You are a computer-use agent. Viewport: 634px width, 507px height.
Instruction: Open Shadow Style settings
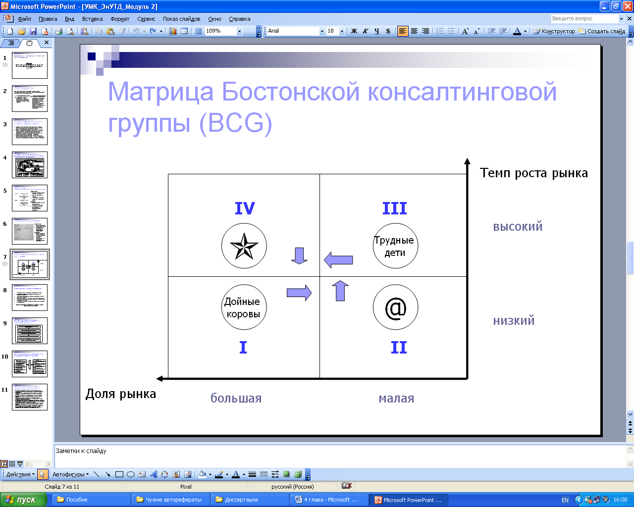click(x=286, y=474)
